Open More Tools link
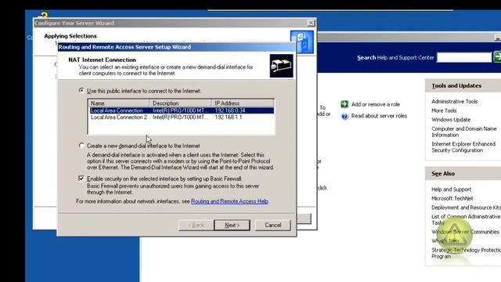The width and height of the screenshot is (501, 282). (444, 110)
